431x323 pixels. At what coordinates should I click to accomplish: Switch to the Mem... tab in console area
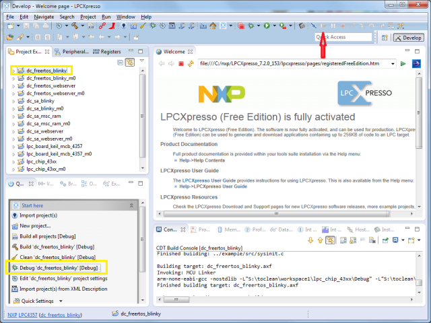pyautogui.click(x=229, y=229)
